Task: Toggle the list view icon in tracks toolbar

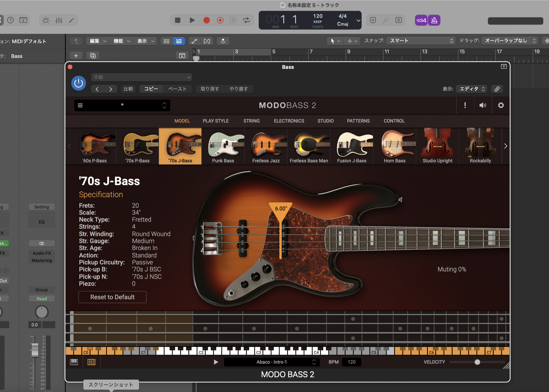Action: [179, 41]
